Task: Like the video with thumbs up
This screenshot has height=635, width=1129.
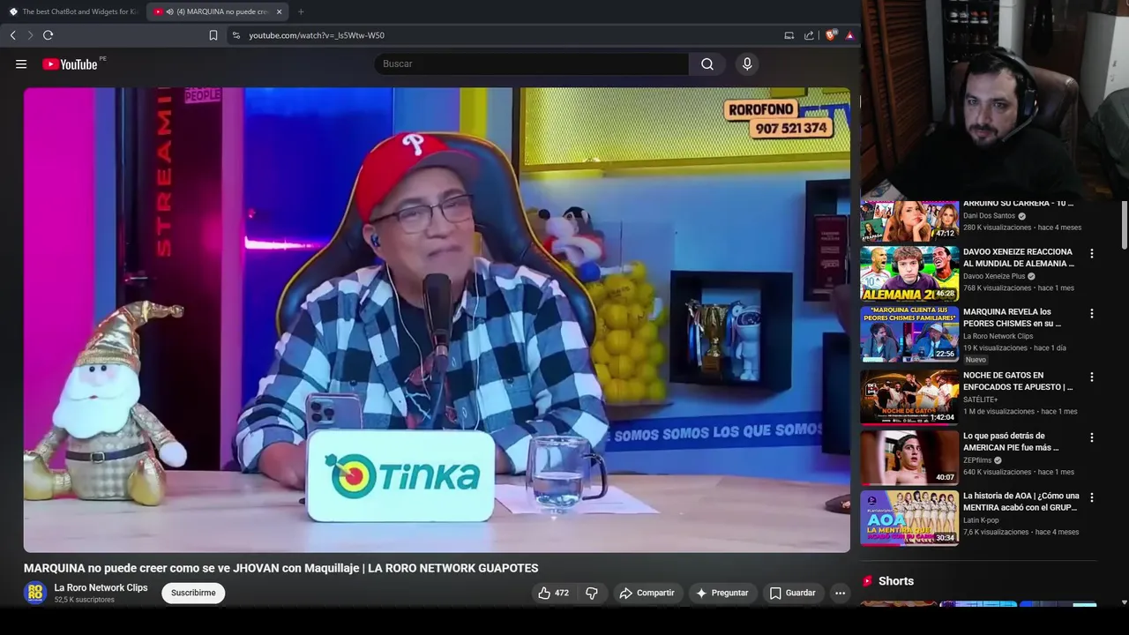Action: click(554, 594)
